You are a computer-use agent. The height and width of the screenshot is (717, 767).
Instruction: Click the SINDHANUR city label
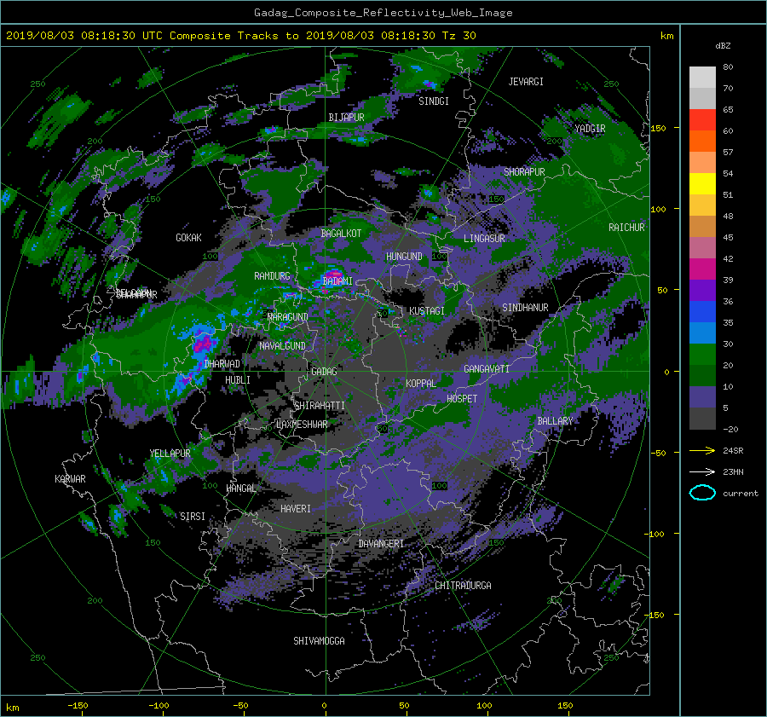tap(525, 308)
